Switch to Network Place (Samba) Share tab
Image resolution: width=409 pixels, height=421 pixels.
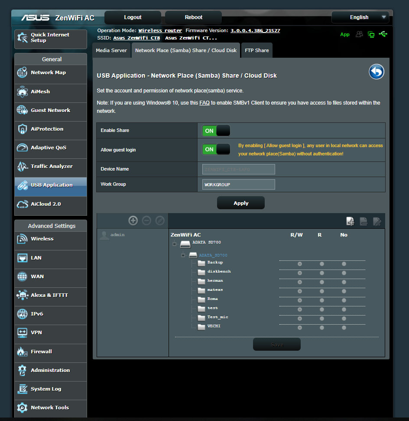click(186, 50)
